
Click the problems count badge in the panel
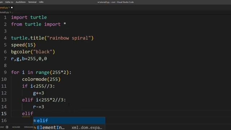pyautogui.click(x=7, y=127)
